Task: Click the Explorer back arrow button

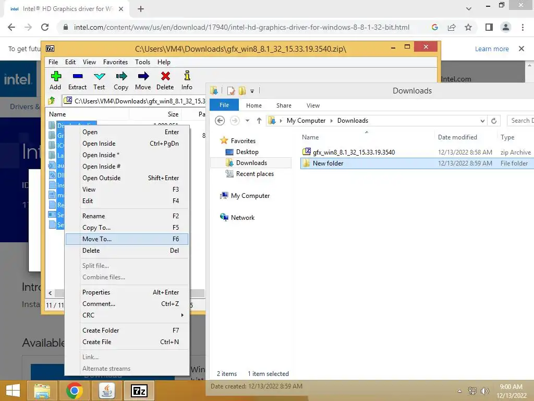Action: [x=220, y=121]
